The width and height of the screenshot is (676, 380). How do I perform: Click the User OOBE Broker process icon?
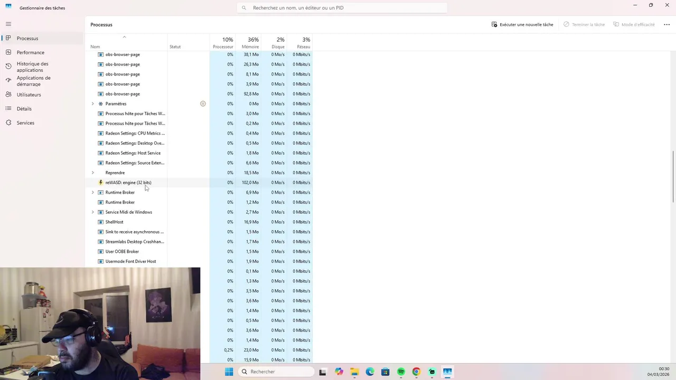[x=101, y=252]
